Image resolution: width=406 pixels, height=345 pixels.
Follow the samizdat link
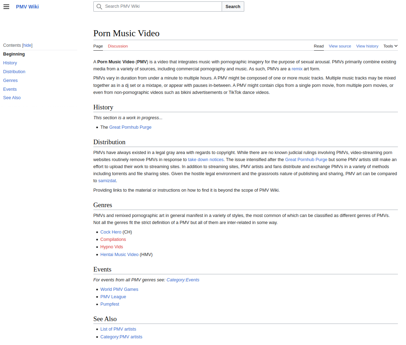107,181
